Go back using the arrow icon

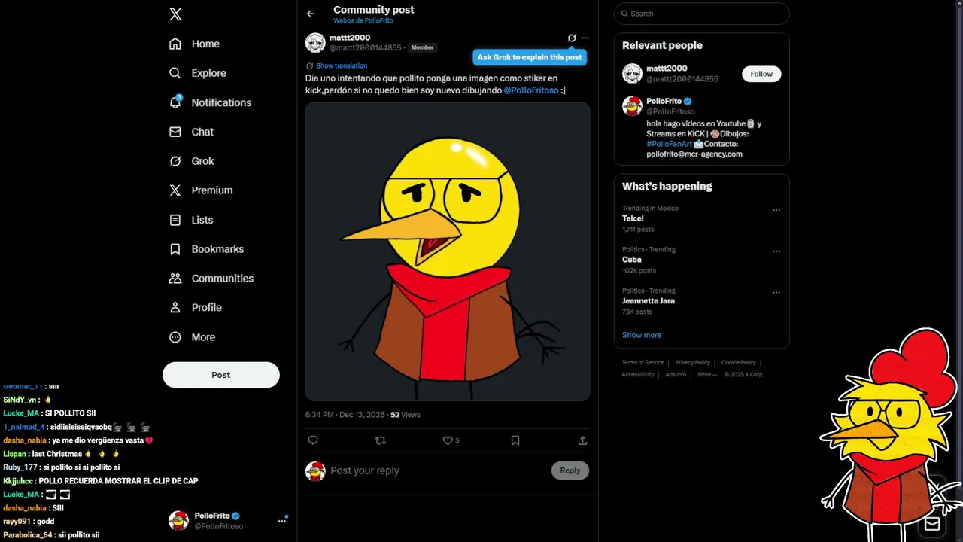311,14
